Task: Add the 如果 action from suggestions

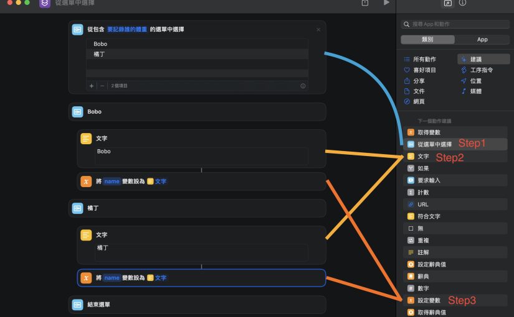Action: point(423,168)
